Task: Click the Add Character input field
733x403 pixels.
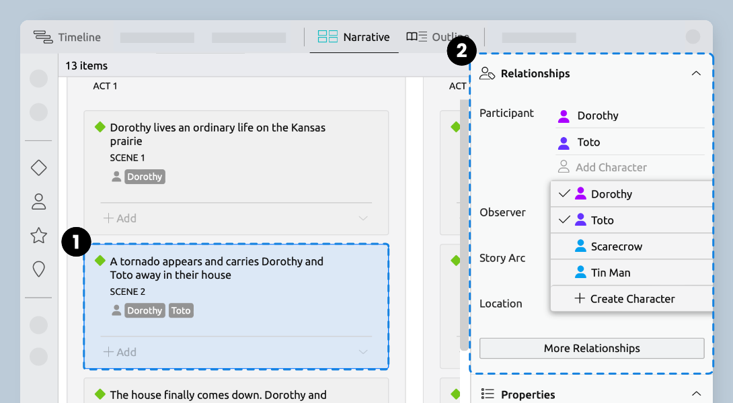Action: 629,167
